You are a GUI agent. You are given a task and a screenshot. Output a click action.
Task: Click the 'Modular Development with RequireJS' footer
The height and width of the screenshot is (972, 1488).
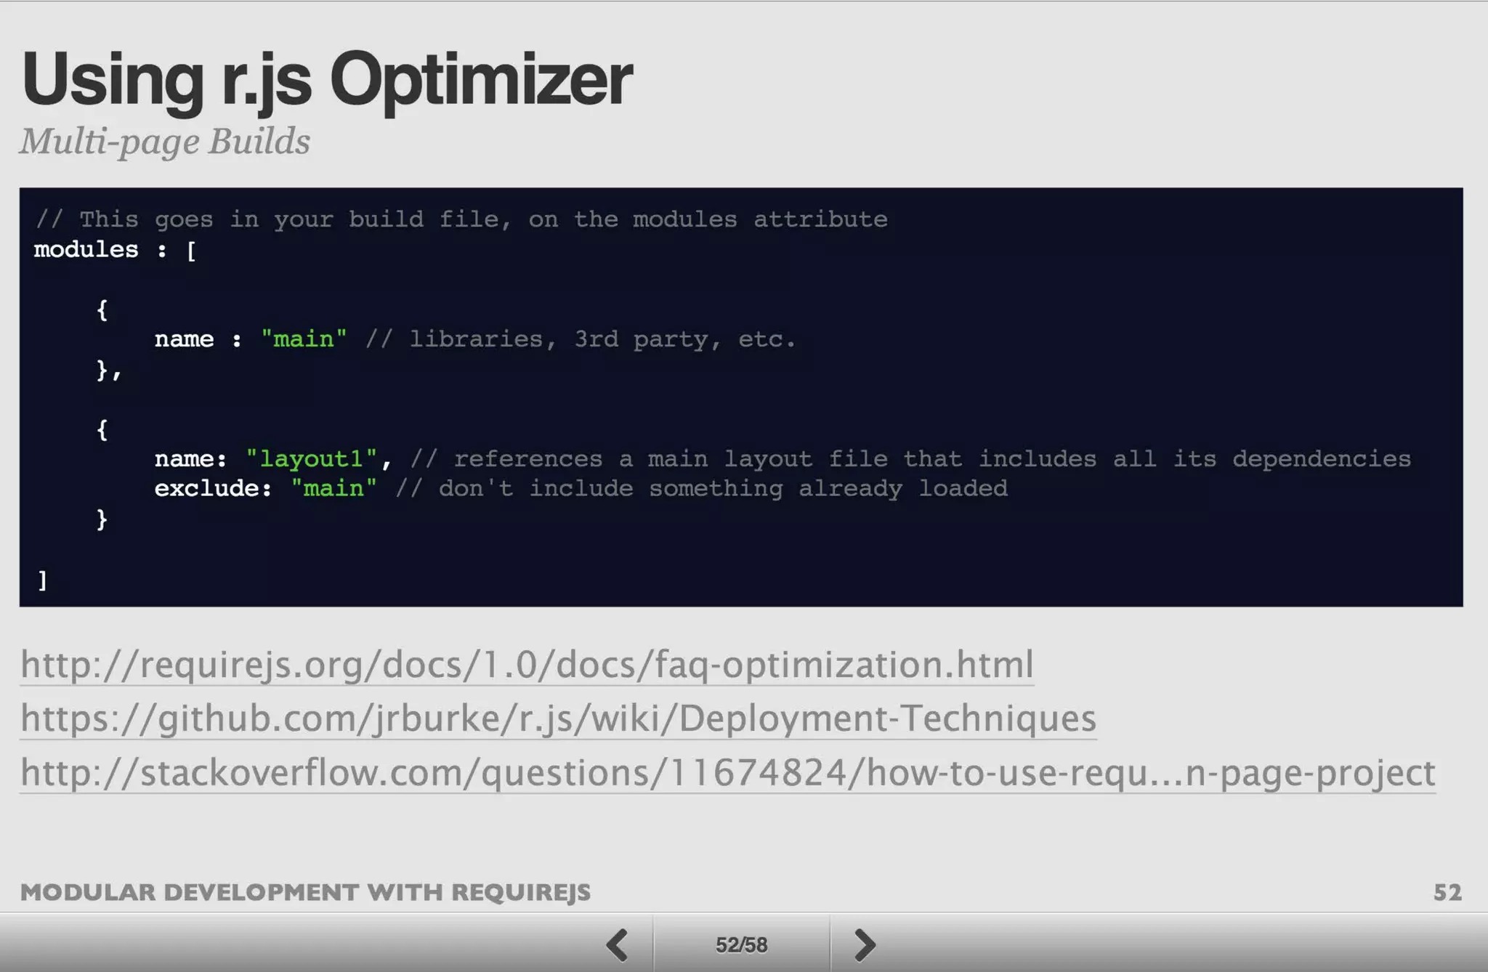305,892
